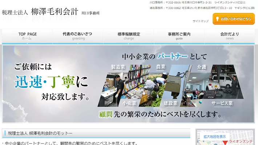
Task: Click the 迅速・丁寧に banner headline
Action: [51, 82]
